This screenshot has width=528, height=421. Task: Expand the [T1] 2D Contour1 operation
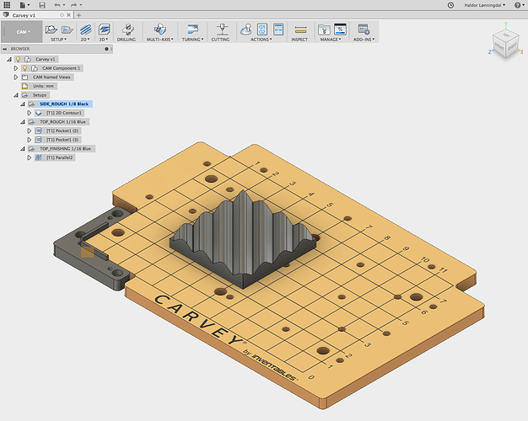pos(30,113)
